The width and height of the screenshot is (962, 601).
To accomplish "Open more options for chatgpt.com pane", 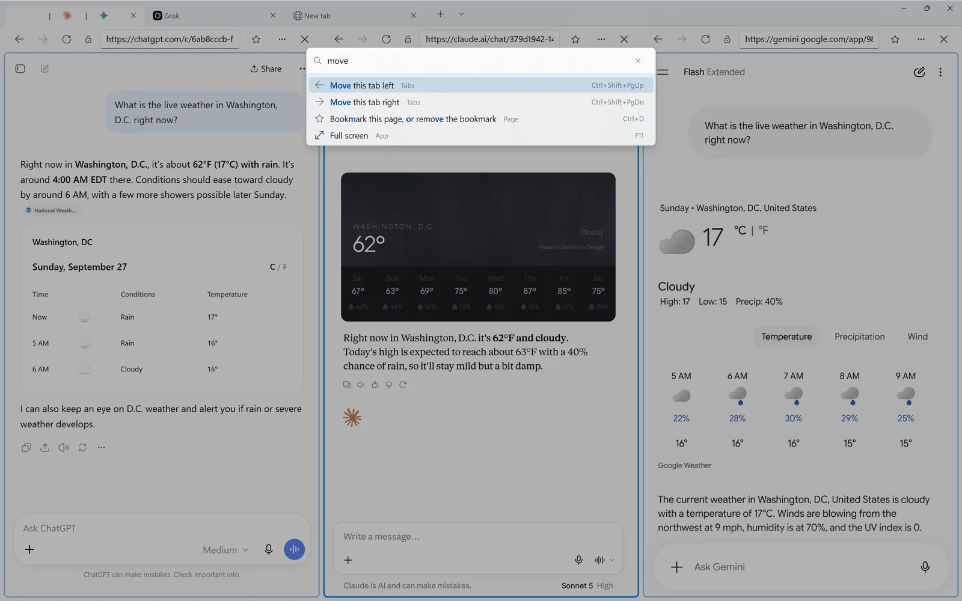I will 282,39.
